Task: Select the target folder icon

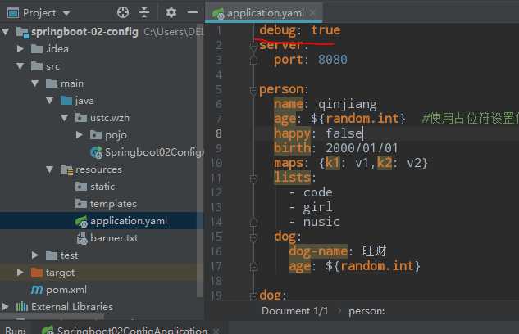Action: pos(37,273)
